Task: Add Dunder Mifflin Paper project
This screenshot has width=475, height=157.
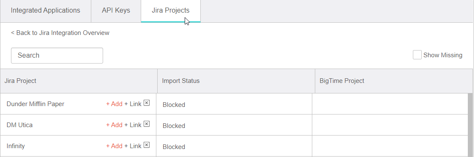Action: click(x=114, y=104)
